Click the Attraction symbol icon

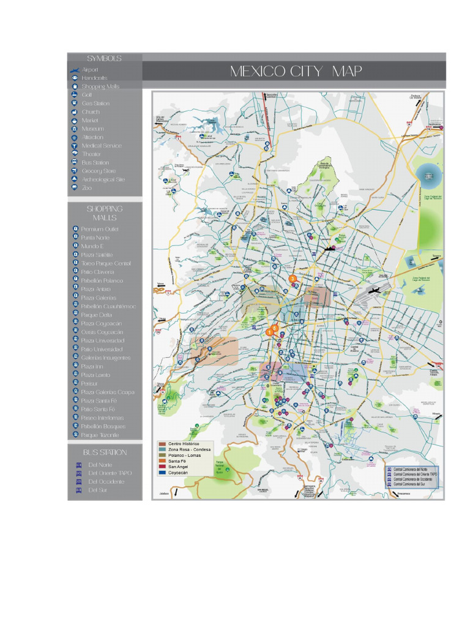coord(75,137)
